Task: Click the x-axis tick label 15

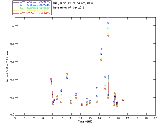Action: point(109,118)
